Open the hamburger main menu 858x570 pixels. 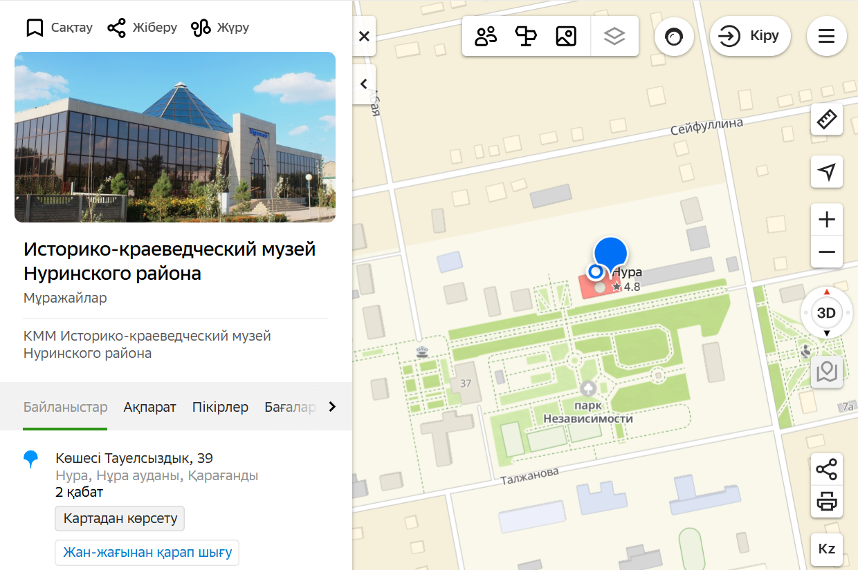pyautogui.click(x=826, y=36)
